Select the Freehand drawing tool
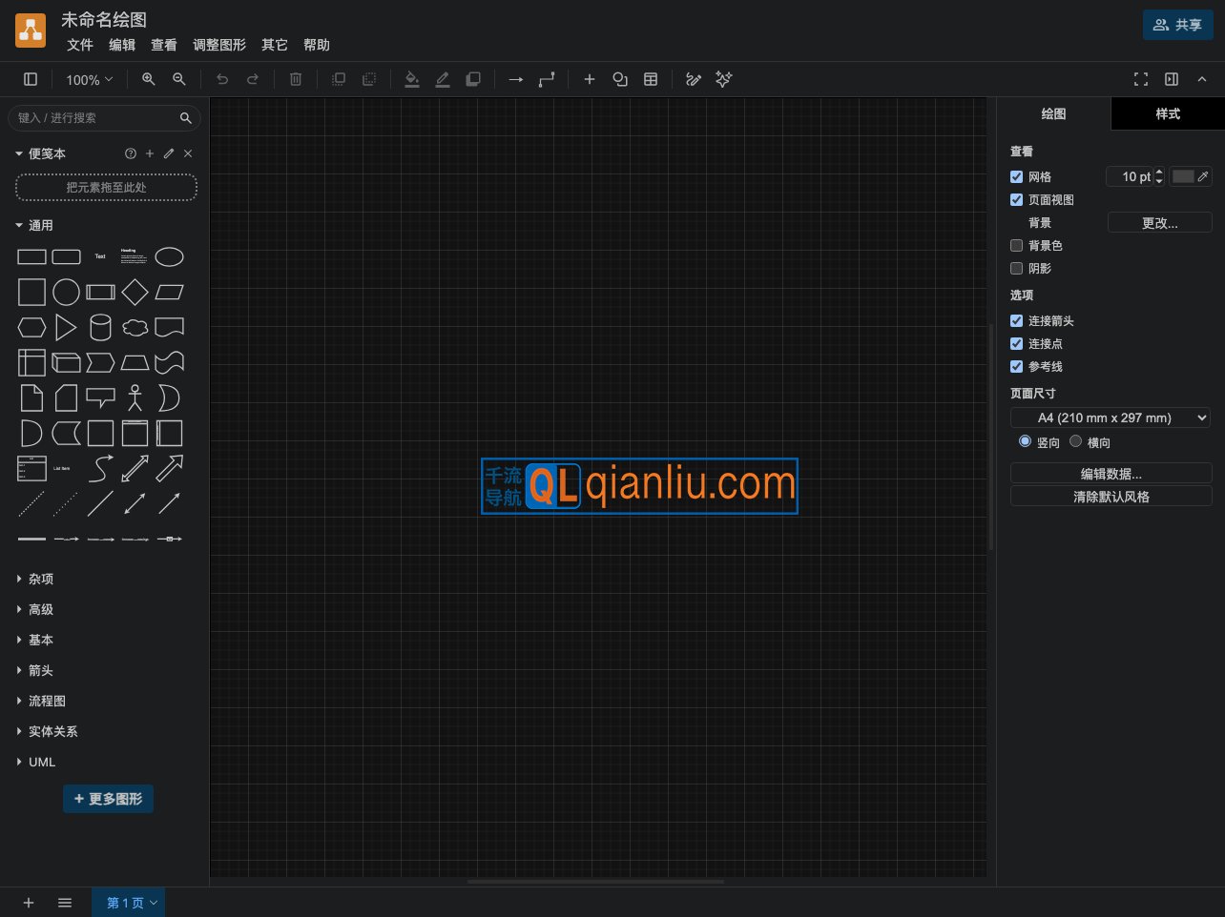Viewport: 1225px width, 917px height. tap(694, 79)
